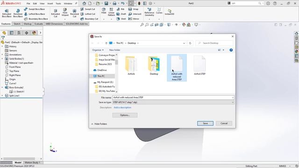Select the Revolved Boss/Base tool
Image resolution: width=299 pixels, height=168 pixels.
(18, 13)
